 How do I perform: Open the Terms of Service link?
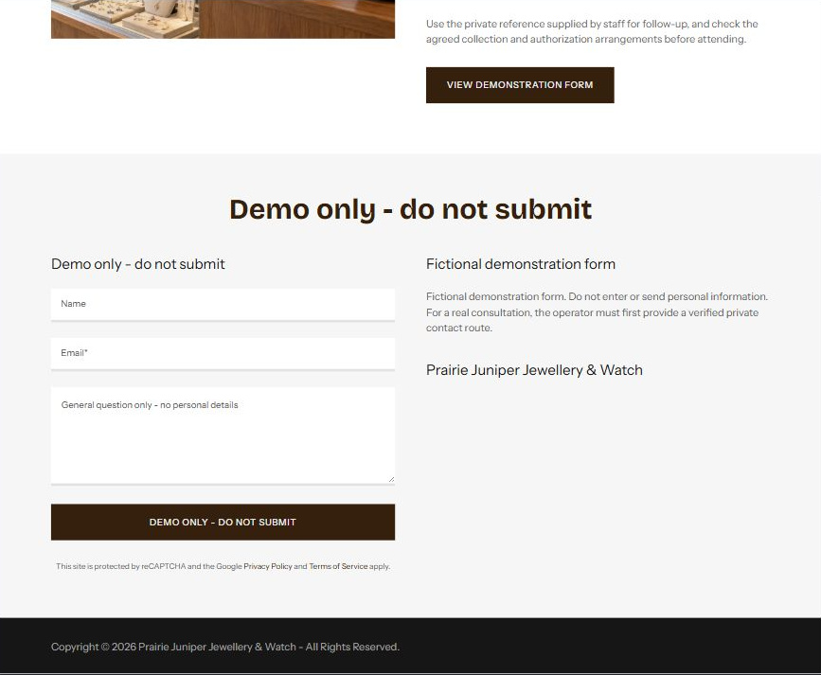click(x=338, y=566)
